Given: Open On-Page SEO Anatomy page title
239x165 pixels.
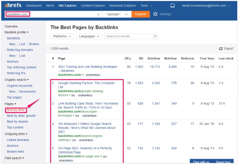Looking at the screenshot, I should tap(85, 150).
